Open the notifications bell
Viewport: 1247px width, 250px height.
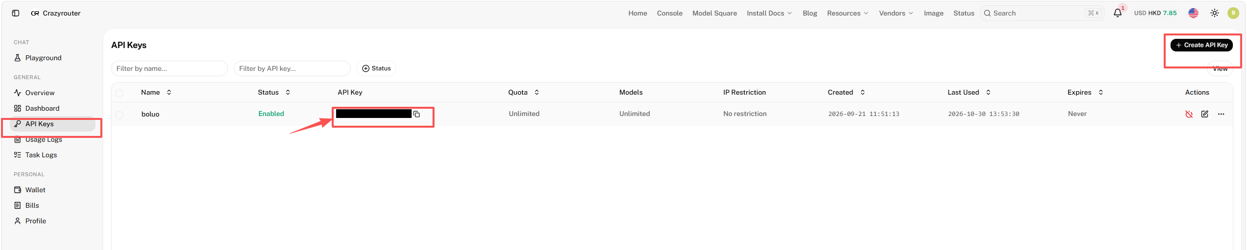tap(1117, 13)
